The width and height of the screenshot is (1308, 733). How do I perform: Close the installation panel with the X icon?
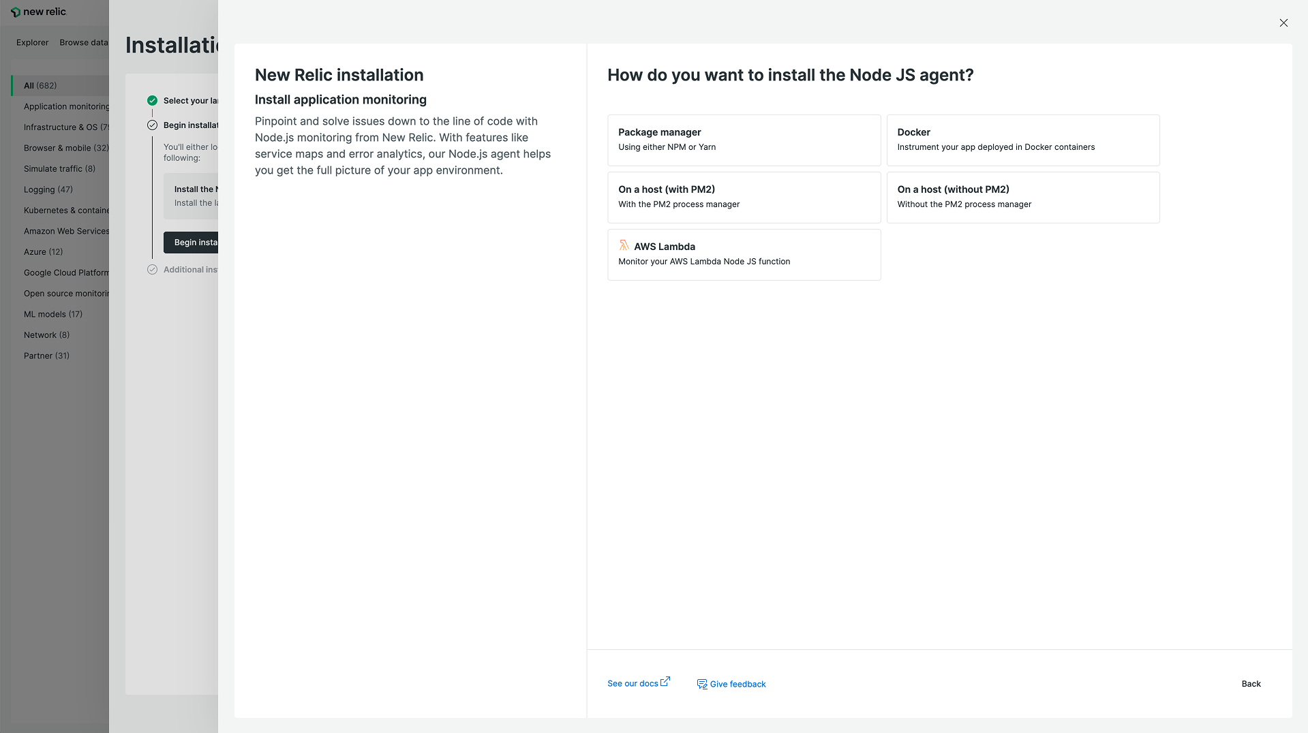1283,22
